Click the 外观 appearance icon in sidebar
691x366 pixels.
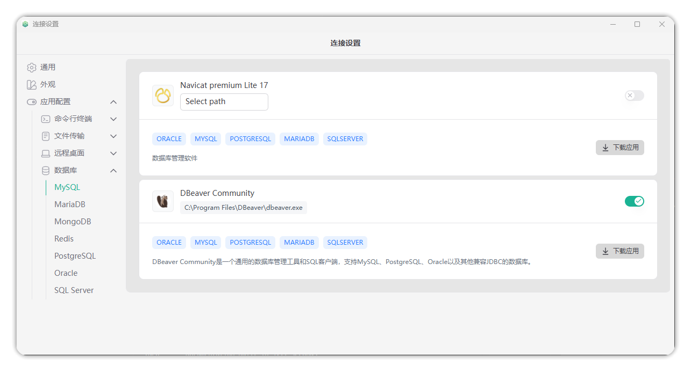[31, 84]
